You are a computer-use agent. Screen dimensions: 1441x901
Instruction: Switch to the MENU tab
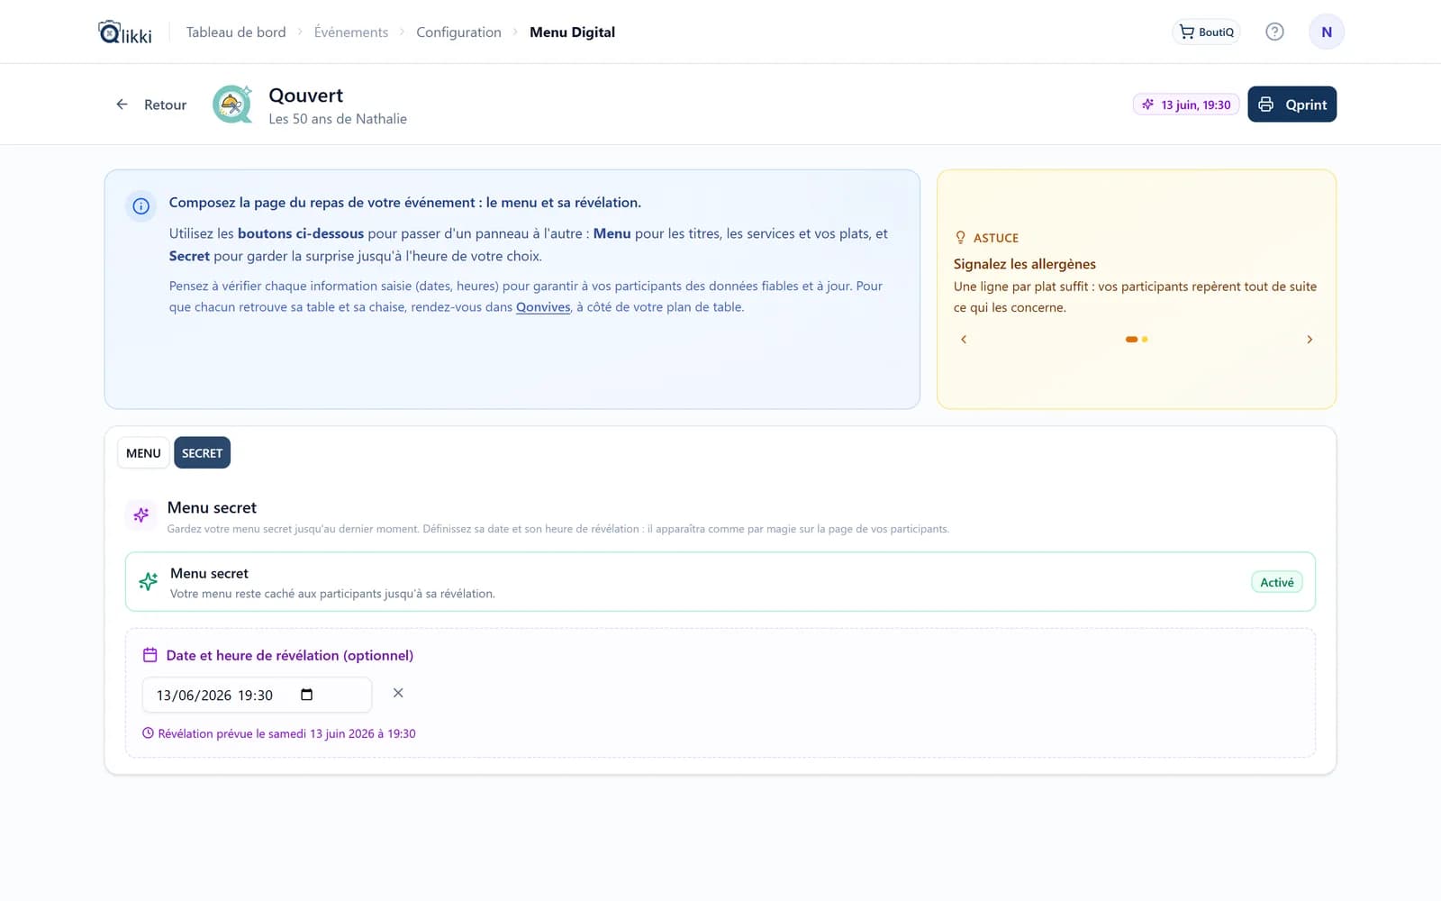(x=143, y=453)
